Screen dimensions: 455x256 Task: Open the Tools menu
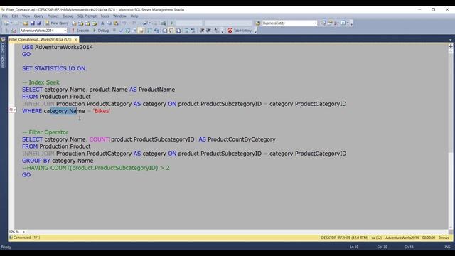[x=105, y=16]
